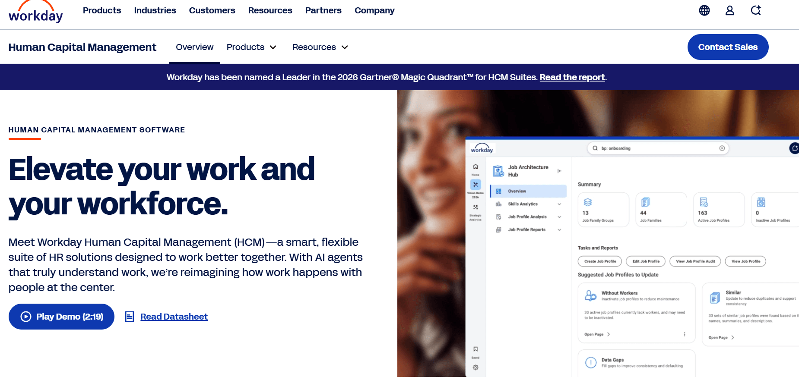Viewport: 799px width, 380px height.
Task: Click the Contact Sales button
Action: (728, 47)
